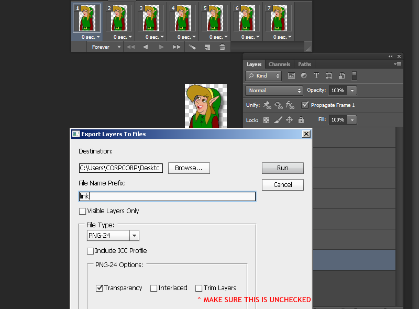Click the Unify layer position icon
Viewport: 419px width, 309px height.
(267, 105)
